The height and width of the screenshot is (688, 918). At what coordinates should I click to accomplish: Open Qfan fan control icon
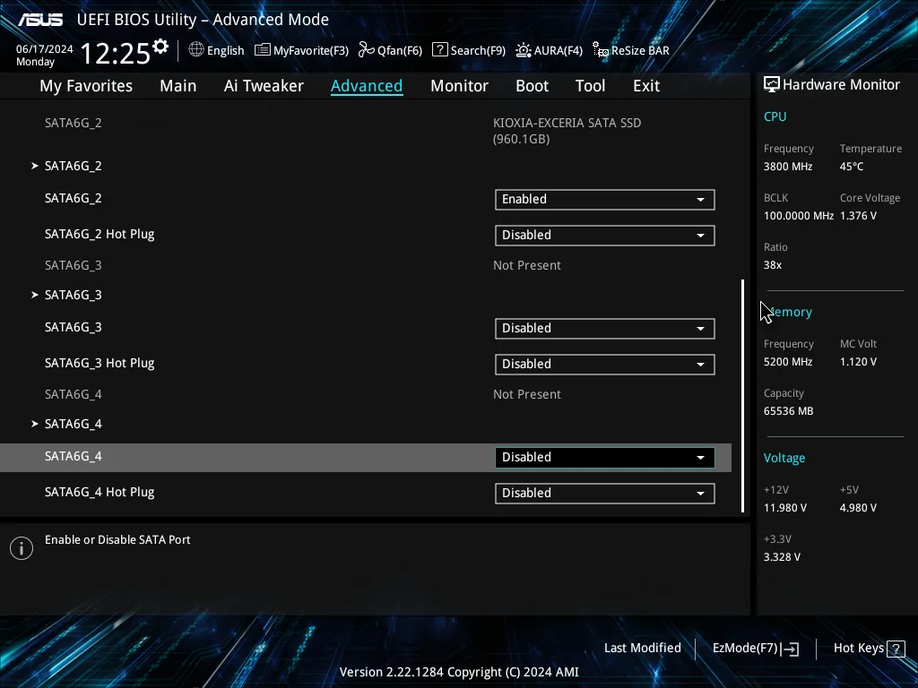367,50
